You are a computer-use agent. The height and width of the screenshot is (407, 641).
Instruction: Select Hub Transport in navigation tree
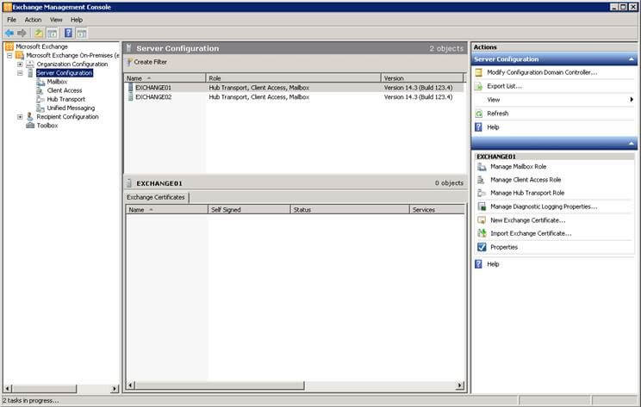66,99
